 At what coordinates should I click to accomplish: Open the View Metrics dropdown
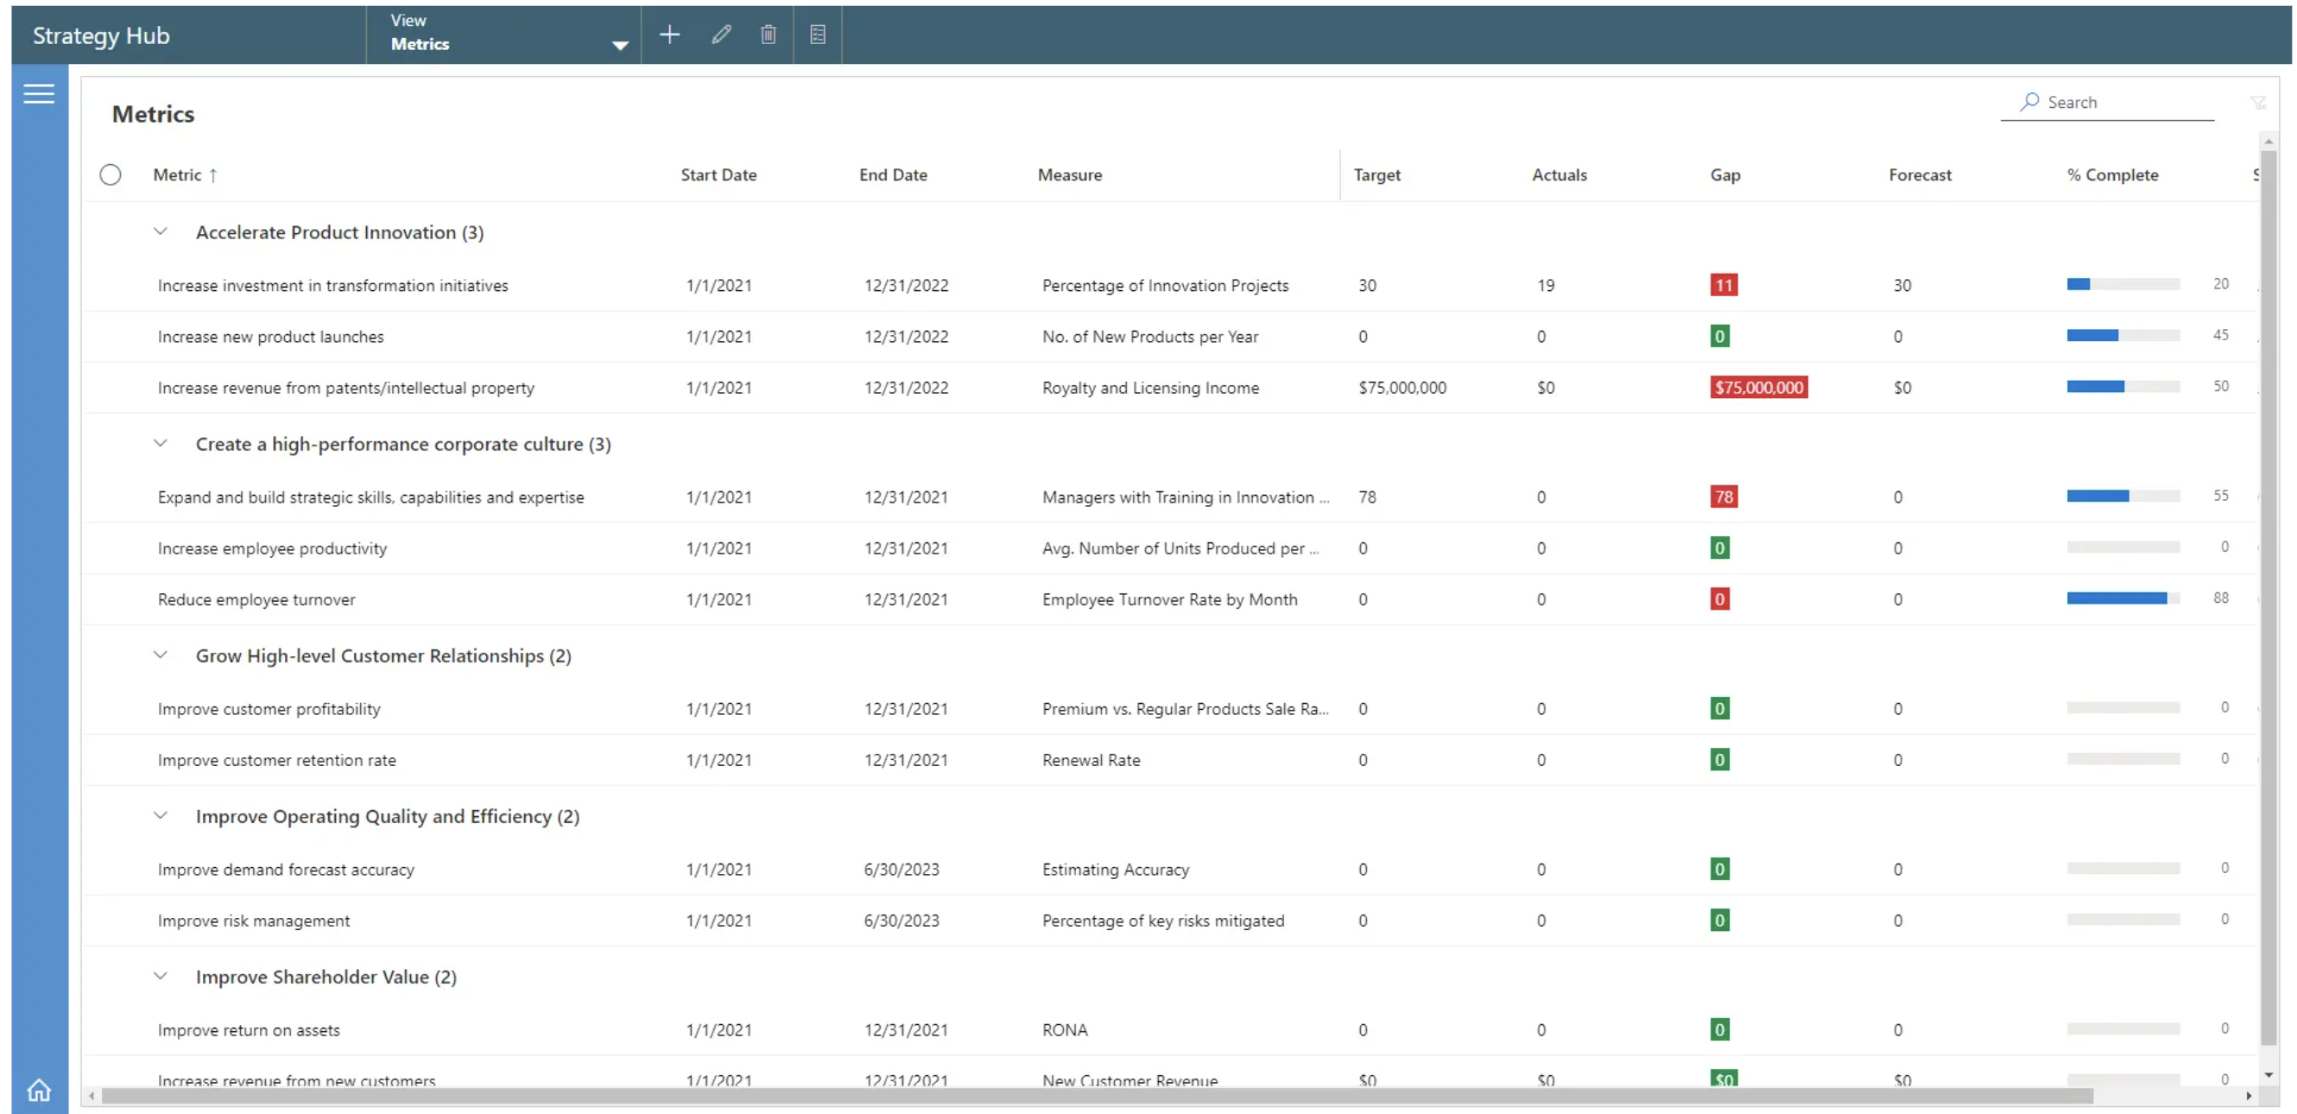[619, 45]
